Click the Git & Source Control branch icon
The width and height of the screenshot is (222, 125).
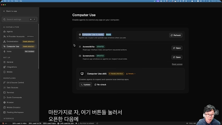click(x=5, y=83)
